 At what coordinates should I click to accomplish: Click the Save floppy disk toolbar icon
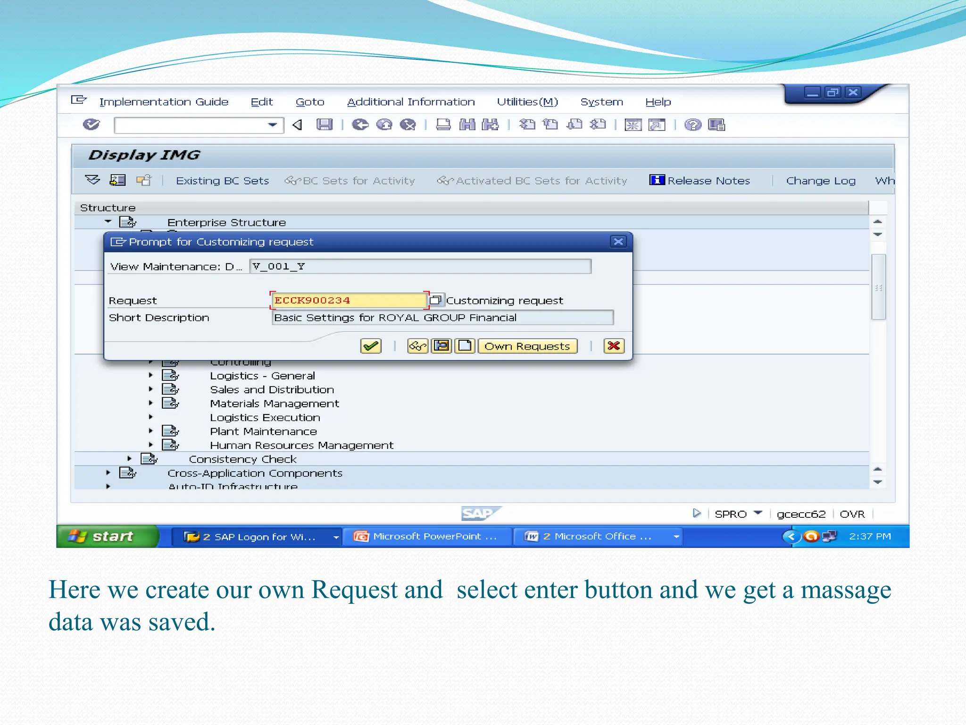click(x=325, y=125)
